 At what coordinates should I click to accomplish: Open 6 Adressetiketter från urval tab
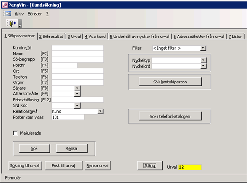pos(199,37)
